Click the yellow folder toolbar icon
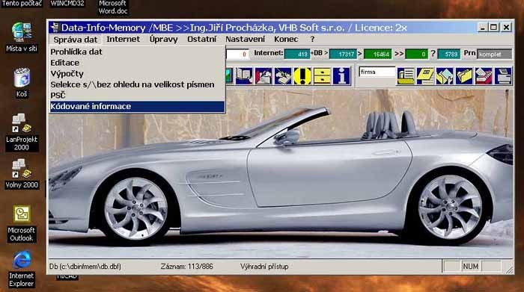The height and width of the screenshot is (292, 524). 464,76
